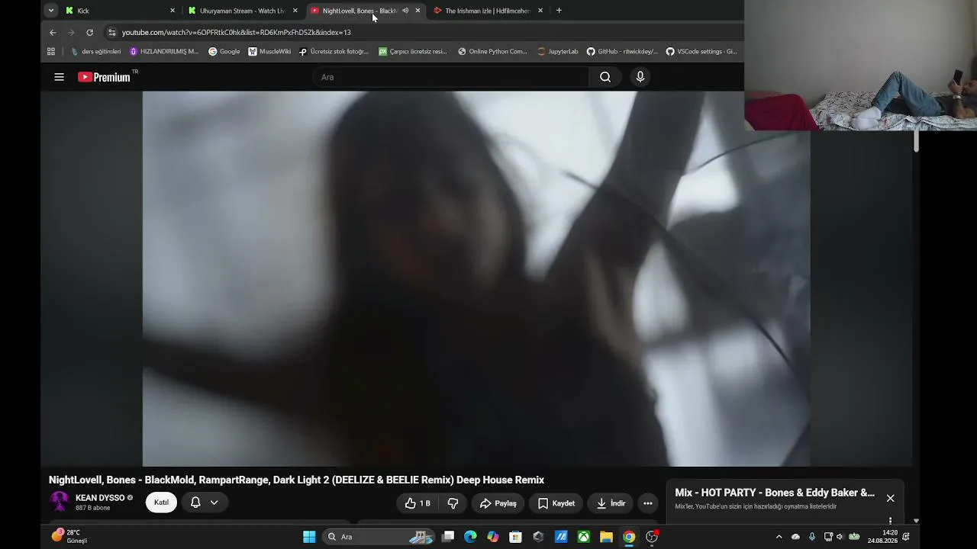Viewport: 977px width, 549px height.
Task: Open the HIZLANDIRILMIŞ bookmark
Action: pos(164,52)
